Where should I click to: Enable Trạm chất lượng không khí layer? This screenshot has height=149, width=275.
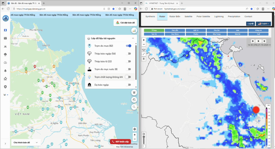tap(129, 77)
